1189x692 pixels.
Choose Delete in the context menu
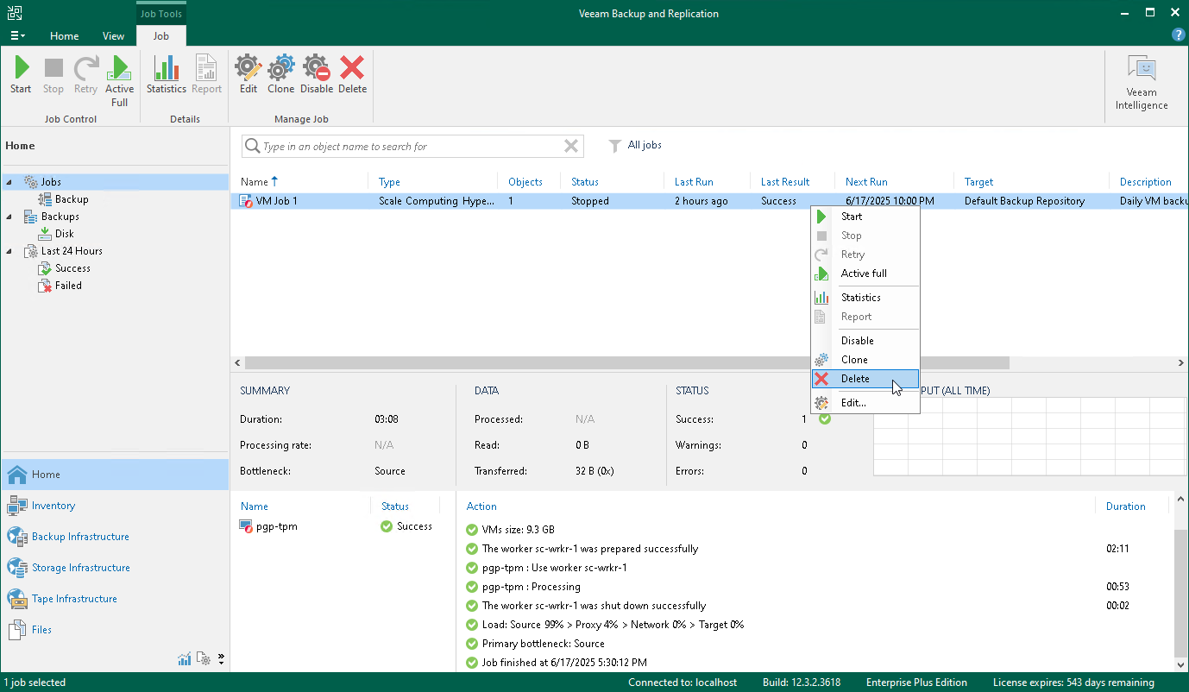[x=865, y=379]
